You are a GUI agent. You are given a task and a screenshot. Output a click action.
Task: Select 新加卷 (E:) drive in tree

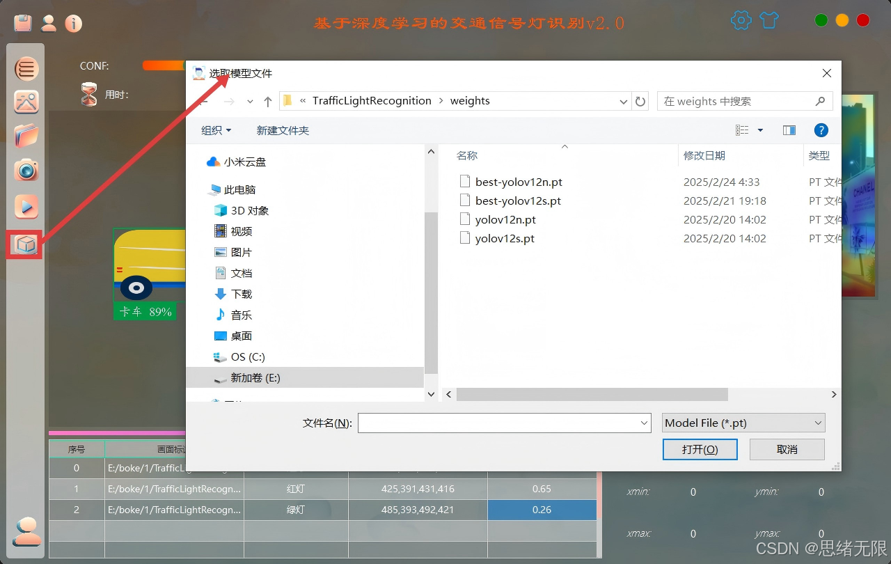point(247,377)
